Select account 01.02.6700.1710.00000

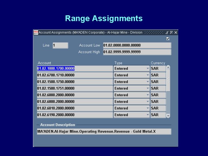(x=75, y=75)
